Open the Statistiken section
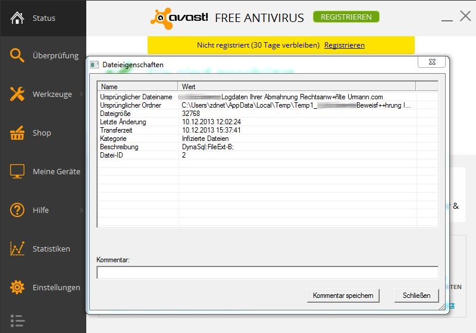Viewport: 476px width, 333px height. coord(51,249)
